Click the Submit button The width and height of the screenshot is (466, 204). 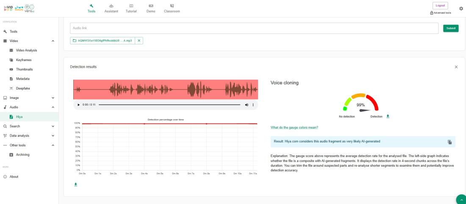click(x=451, y=28)
